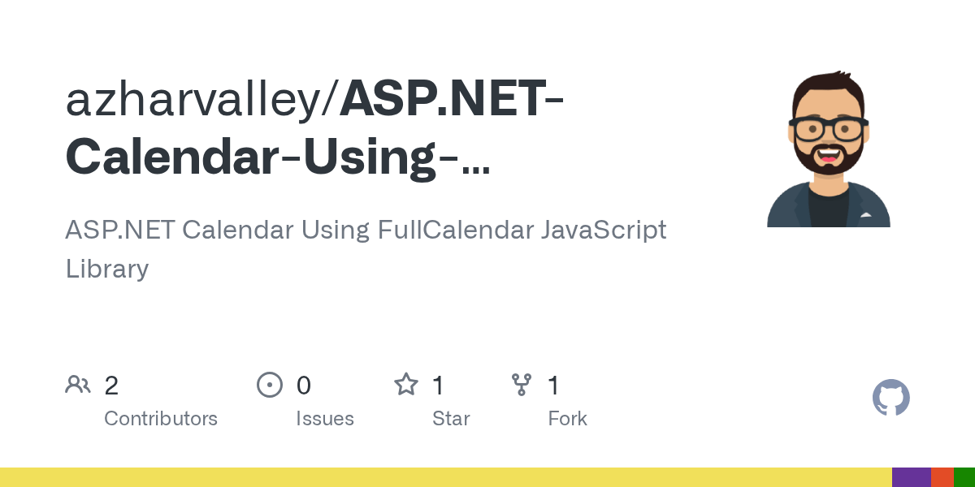Click the Issues label
The width and height of the screenshot is (975, 487).
point(325,419)
